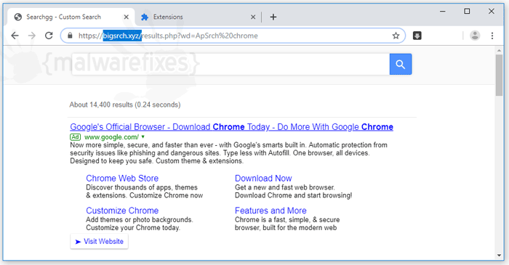This screenshot has height=265, width=509.
Task: Open the Google's Official Browser ad headline
Action: click(231, 126)
